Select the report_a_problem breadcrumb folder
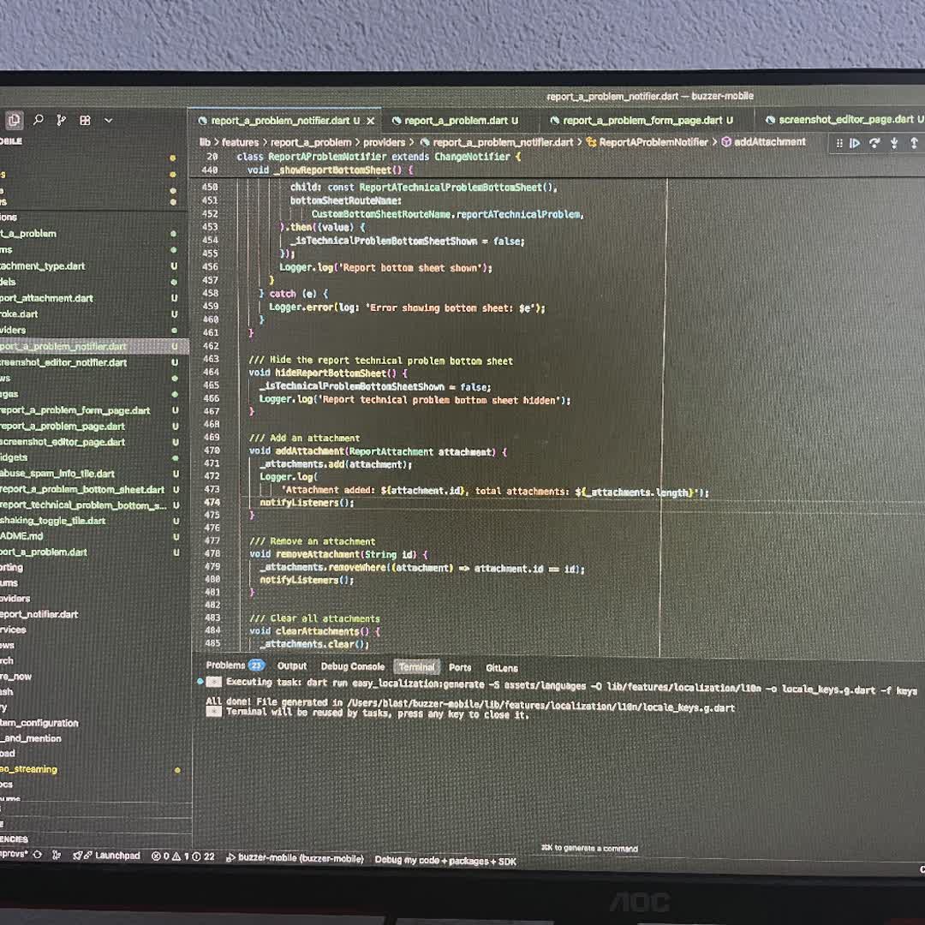Viewport: 925px width, 925px height. click(x=311, y=142)
